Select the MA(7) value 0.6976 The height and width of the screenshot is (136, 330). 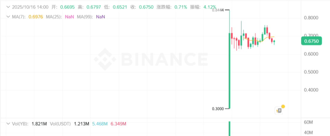[x=36, y=17]
